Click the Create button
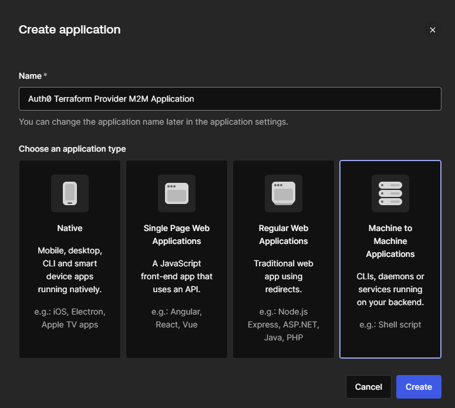The width and height of the screenshot is (455, 408). [419, 387]
